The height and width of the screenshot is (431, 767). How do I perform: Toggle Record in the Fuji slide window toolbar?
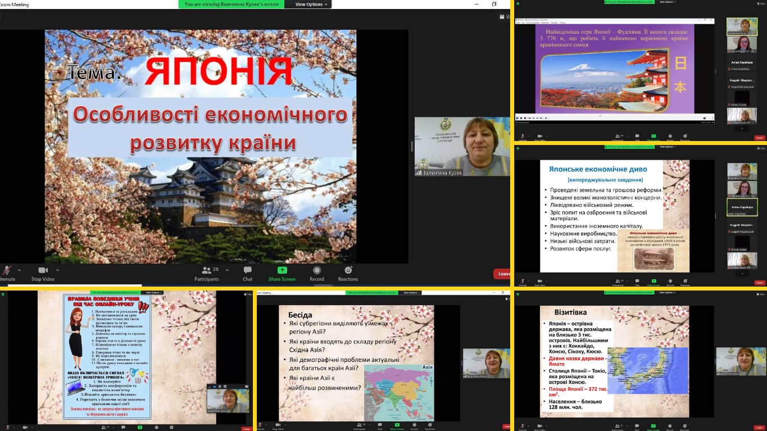[670, 137]
